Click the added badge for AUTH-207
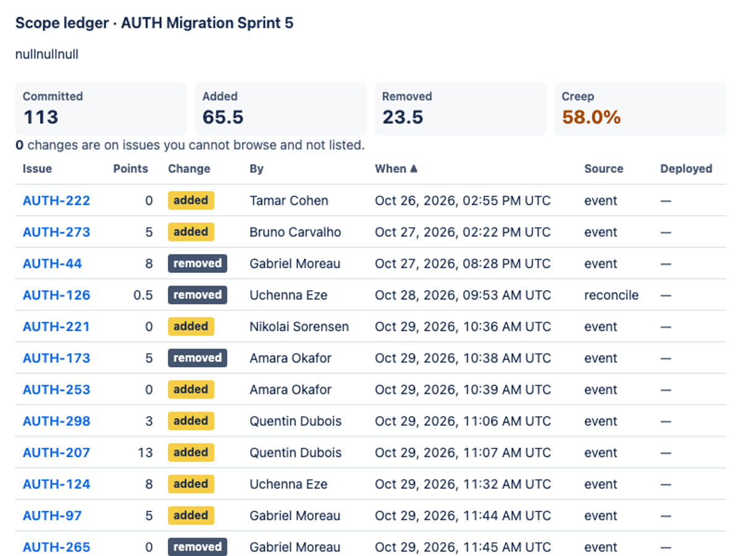 point(191,452)
